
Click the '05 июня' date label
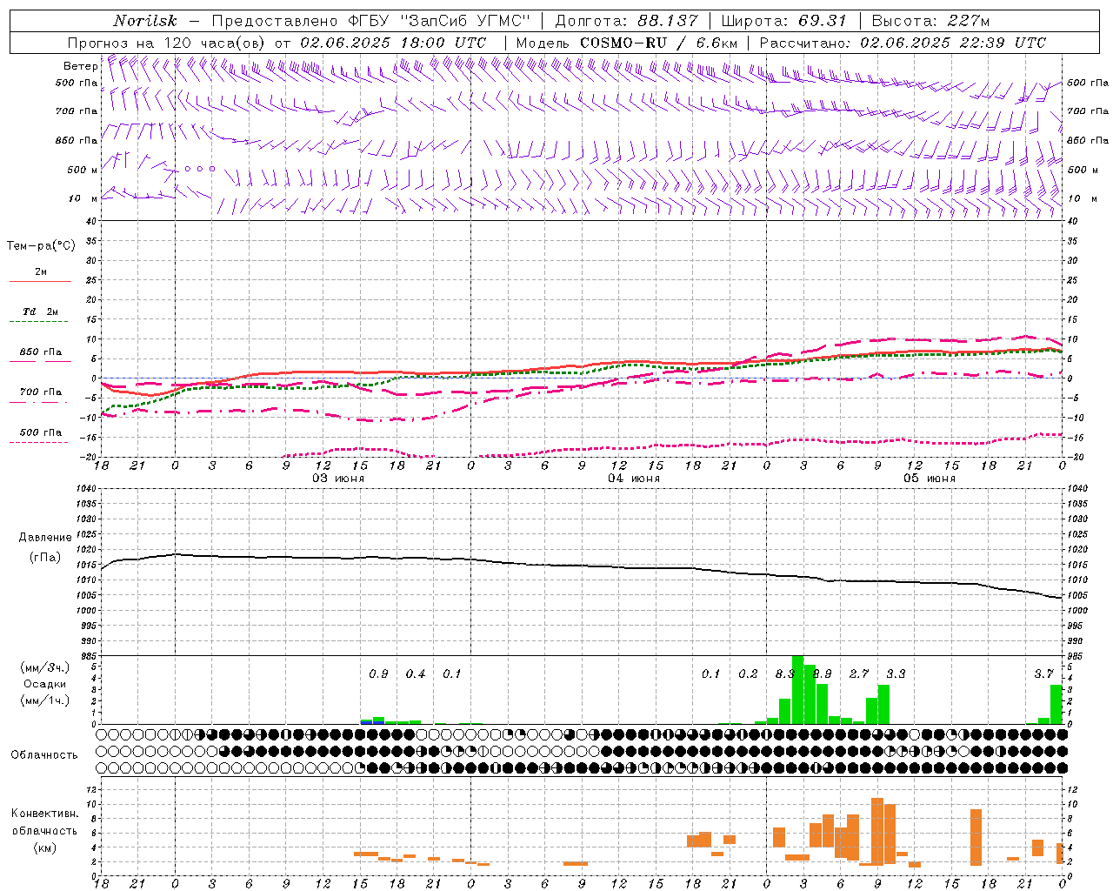(x=930, y=479)
